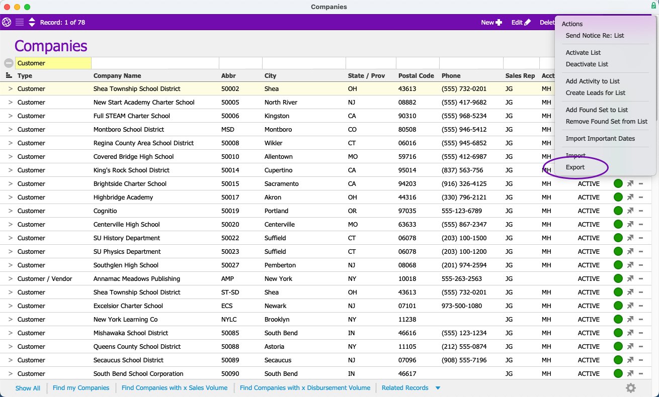The height and width of the screenshot is (397, 659).
Task: Click green status dot for Mishawaka School District
Action: [618, 333]
